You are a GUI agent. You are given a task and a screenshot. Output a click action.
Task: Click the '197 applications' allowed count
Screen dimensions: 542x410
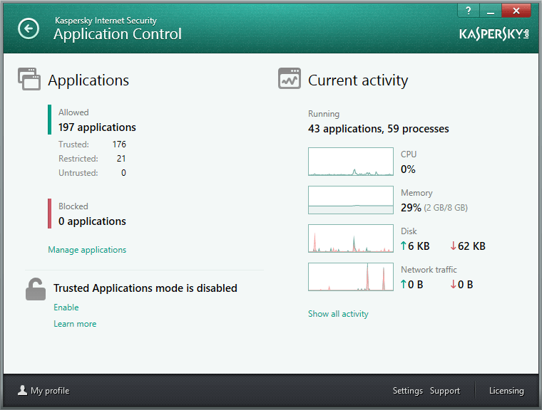(97, 127)
